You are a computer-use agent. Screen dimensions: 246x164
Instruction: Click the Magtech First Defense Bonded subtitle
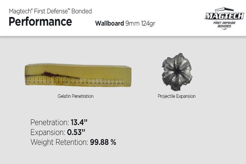pos(50,11)
